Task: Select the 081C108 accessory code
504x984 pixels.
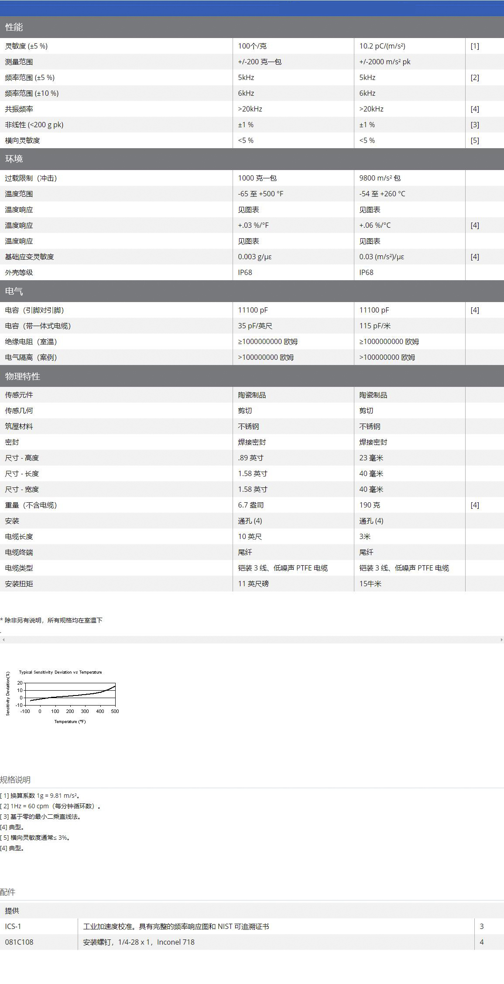Action: point(19,942)
